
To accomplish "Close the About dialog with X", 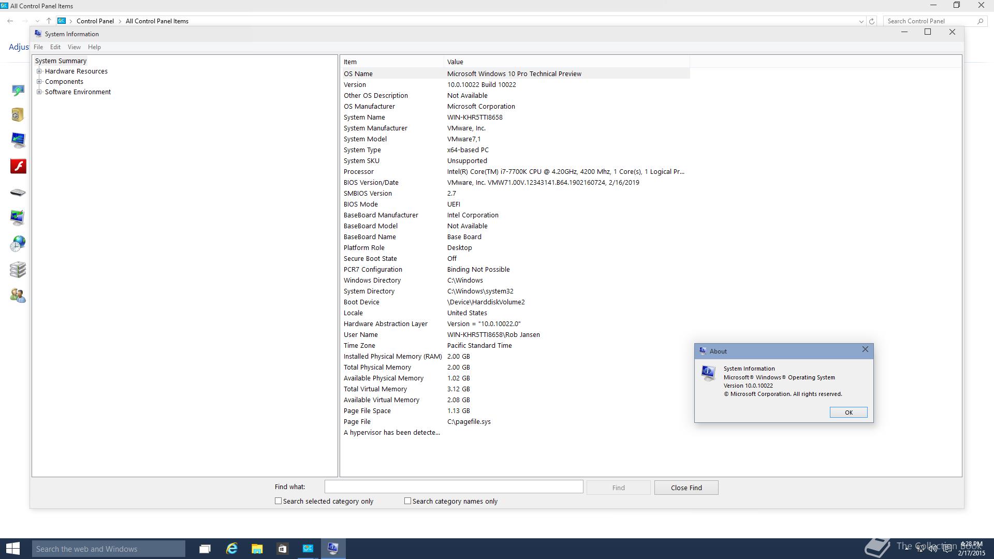I will point(865,350).
